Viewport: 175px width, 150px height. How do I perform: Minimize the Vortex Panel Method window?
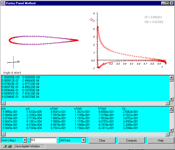click(x=163, y=3)
